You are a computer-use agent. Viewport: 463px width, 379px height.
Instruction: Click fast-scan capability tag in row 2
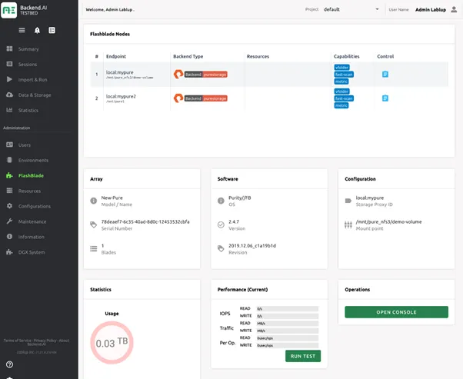pos(344,98)
